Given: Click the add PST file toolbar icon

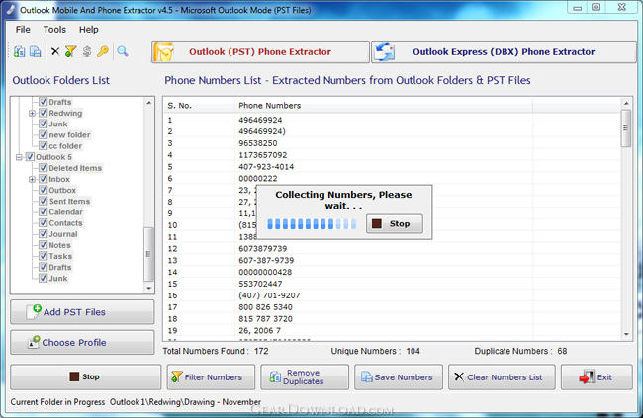Looking at the screenshot, I should point(19,51).
